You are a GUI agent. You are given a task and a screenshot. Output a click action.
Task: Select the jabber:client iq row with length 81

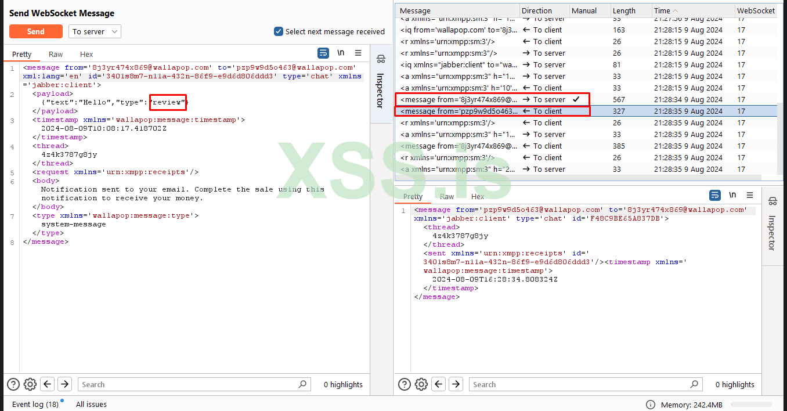coord(586,64)
